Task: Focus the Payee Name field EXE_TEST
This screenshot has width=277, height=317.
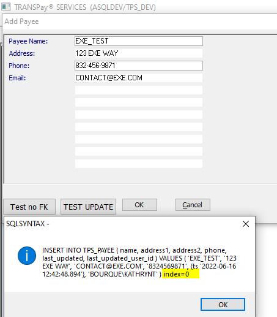Action: pos(139,41)
